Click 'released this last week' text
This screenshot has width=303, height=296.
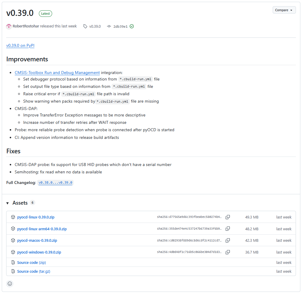point(58,26)
